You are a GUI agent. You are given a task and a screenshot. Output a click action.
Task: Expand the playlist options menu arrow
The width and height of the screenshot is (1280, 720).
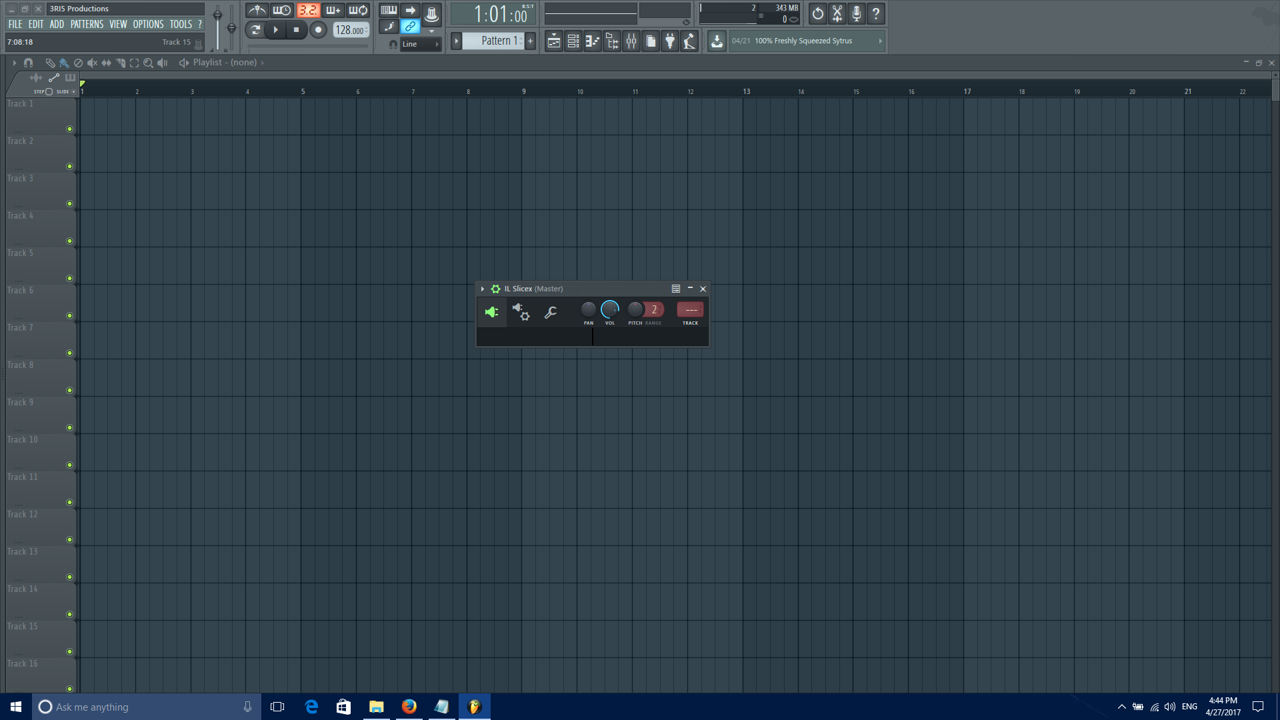coord(14,63)
